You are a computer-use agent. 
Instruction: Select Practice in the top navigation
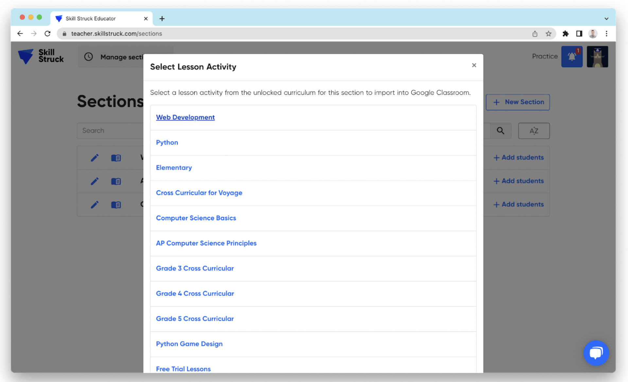tap(544, 56)
